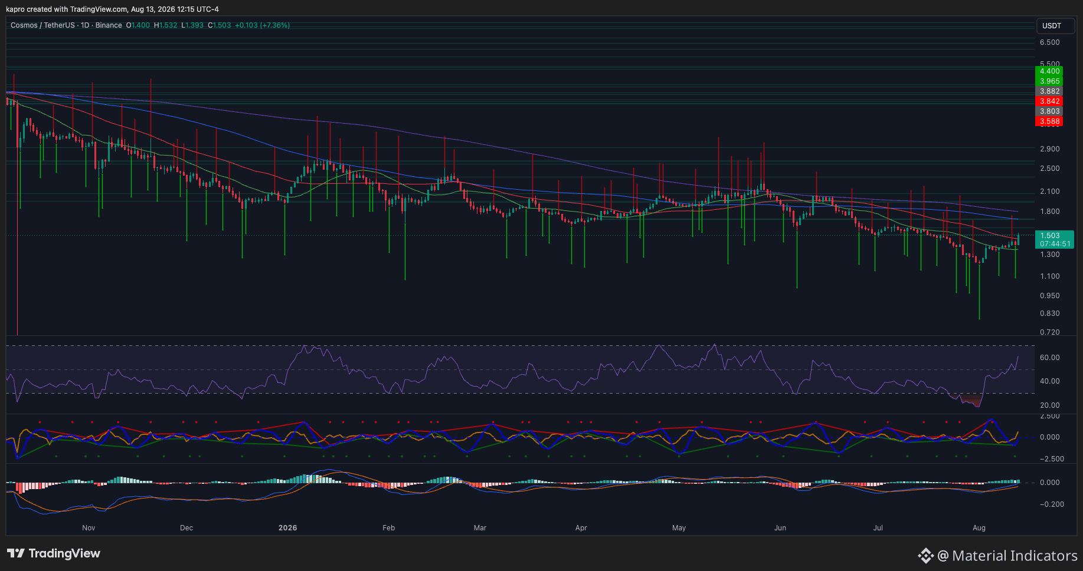Click the Dec label on the time axis

187,528
